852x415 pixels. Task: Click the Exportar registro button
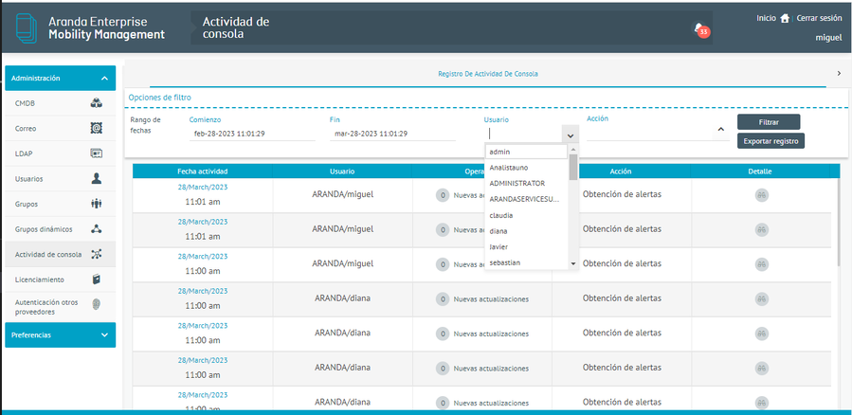[770, 141]
